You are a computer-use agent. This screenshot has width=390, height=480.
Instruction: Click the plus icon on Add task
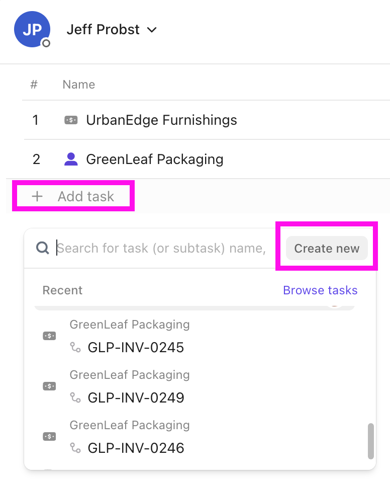click(x=37, y=196)
